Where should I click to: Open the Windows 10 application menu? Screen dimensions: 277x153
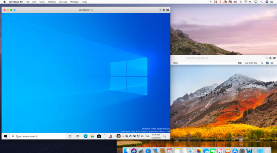click(x=16, y=2)
